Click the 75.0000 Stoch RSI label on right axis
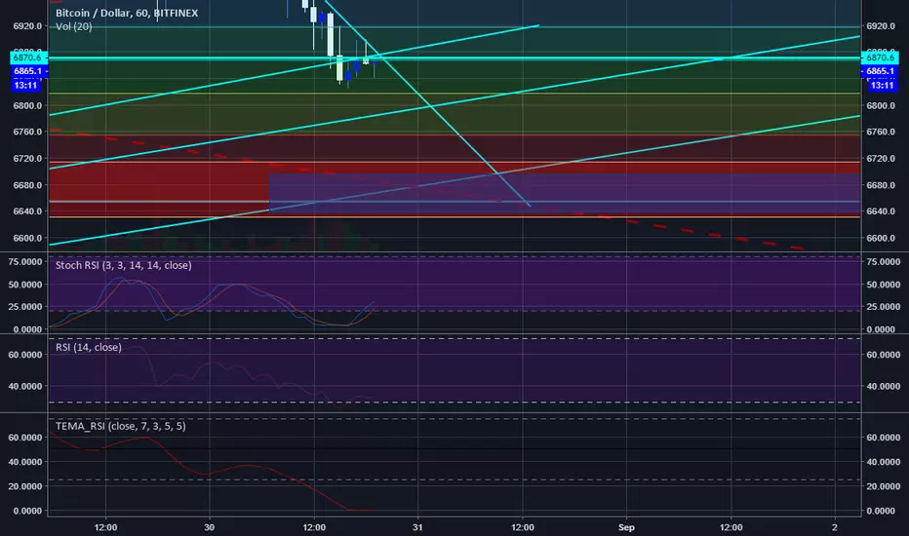The width and height of the screenshot is (909, 536). point(884,262)
